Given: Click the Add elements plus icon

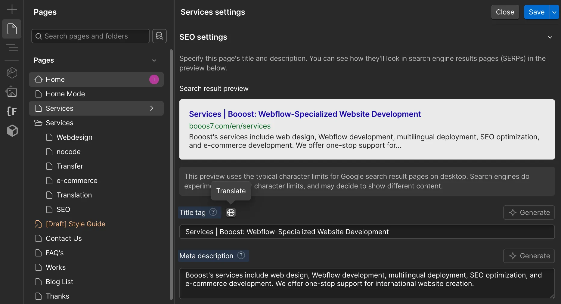Looking at the screenshot, I should 12,9.
